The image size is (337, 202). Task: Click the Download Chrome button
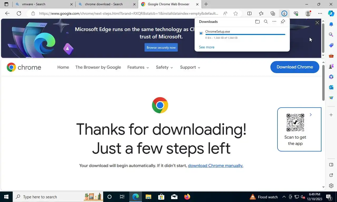click(295, 67)
